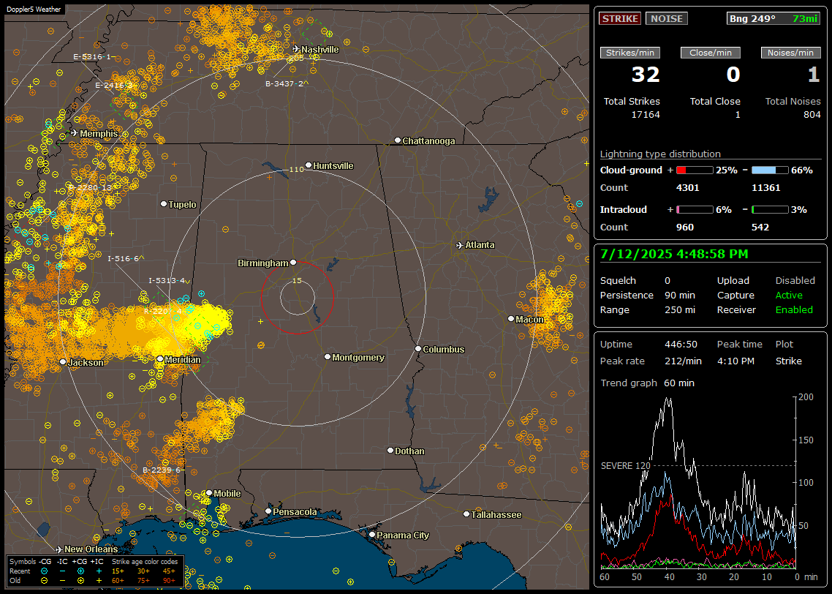The height and width of the screenshot is (594, 832).
Task: Click the Trend graph 60 min value
Action: pyautogui.click(x=678, y=383)
